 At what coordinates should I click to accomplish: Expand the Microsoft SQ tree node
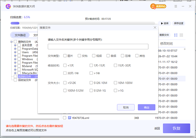15,69
